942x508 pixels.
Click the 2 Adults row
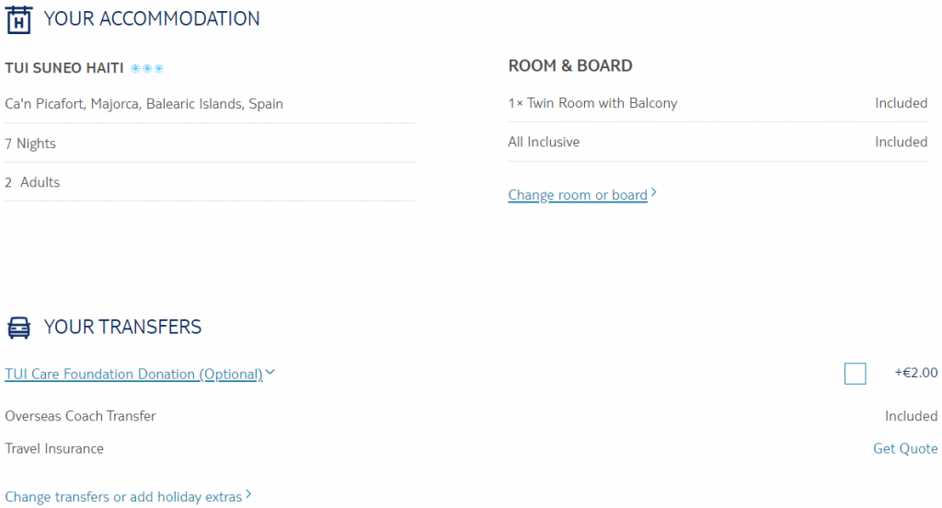coord(211,182)
